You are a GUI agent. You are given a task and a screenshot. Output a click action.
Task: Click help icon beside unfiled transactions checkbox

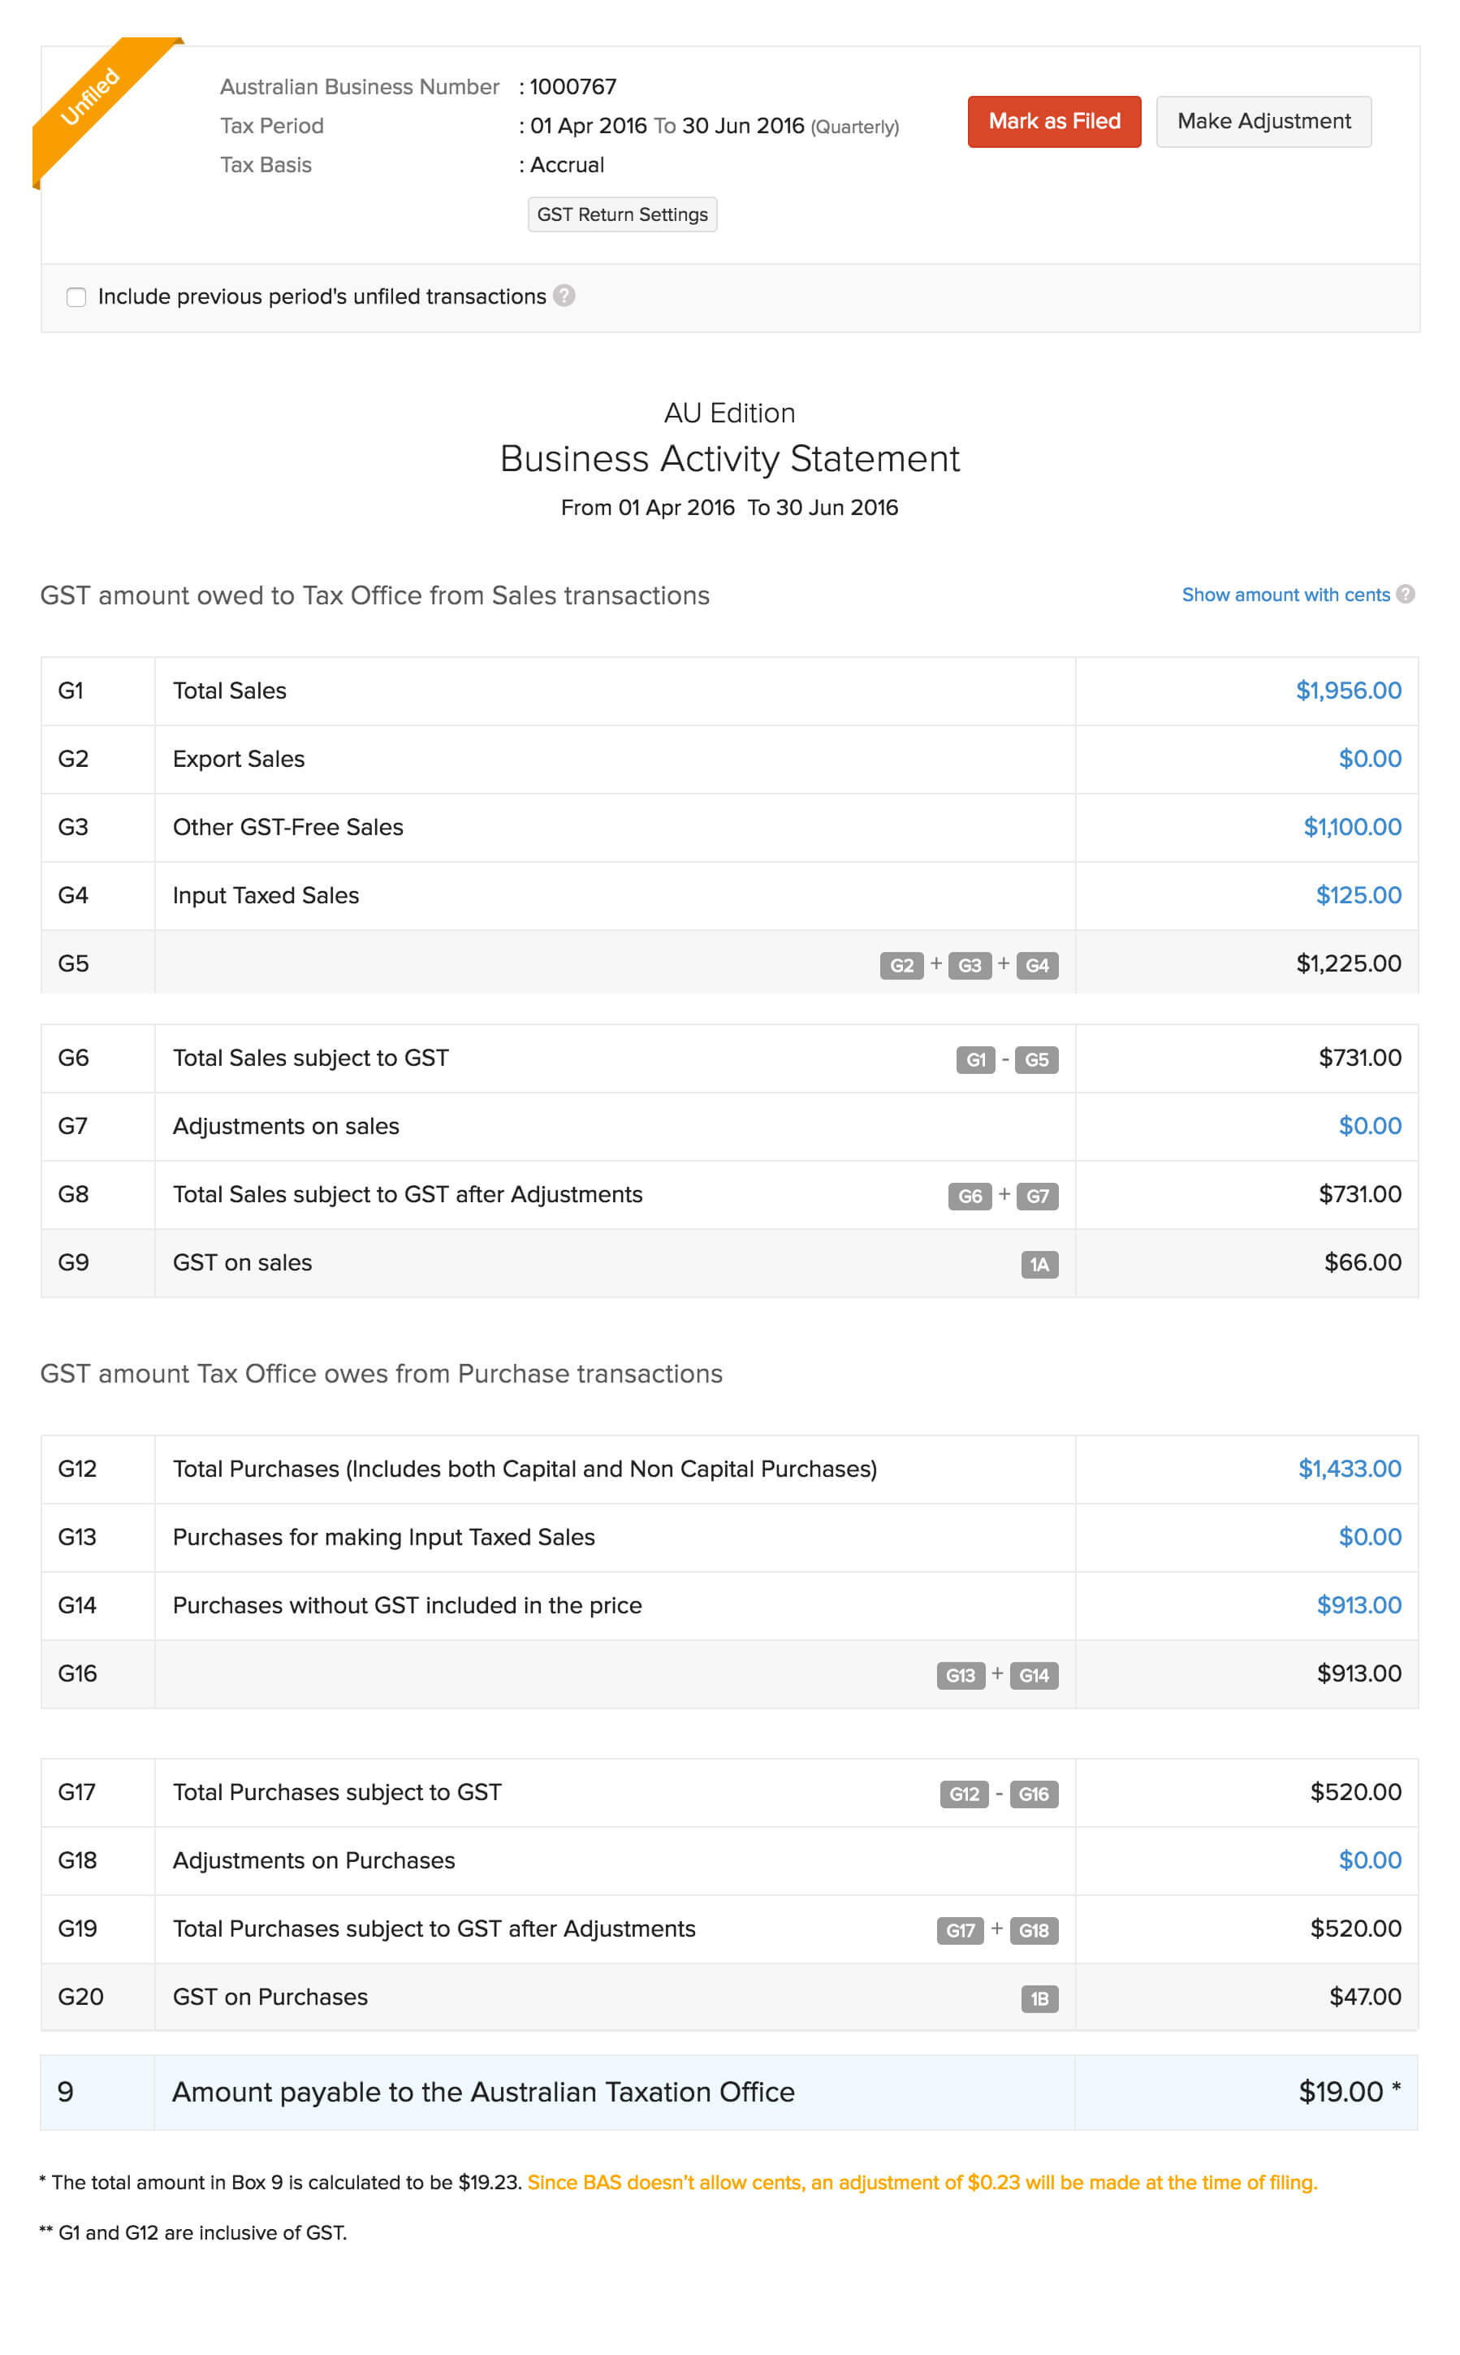(x=564, y=296)
